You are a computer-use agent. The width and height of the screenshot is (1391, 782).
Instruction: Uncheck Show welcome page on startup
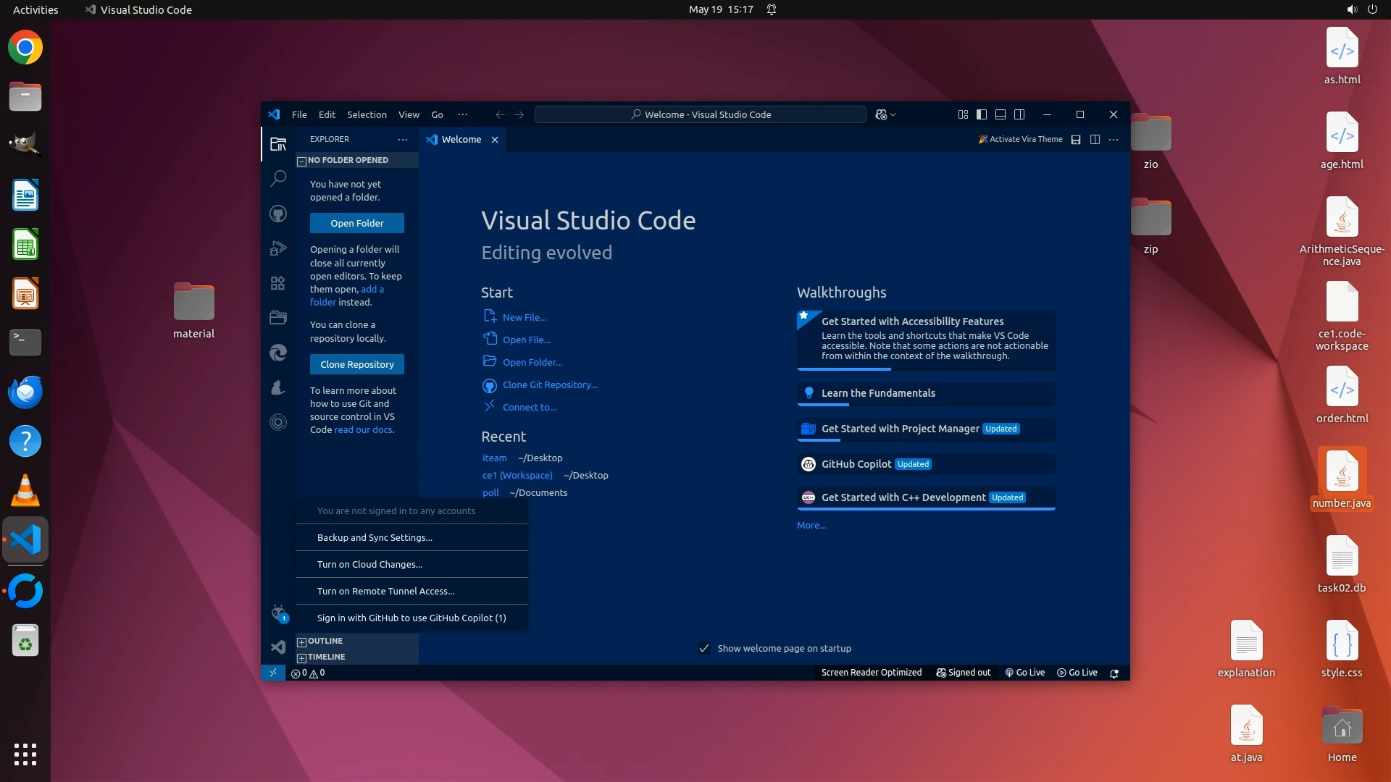tap(703, 648)
